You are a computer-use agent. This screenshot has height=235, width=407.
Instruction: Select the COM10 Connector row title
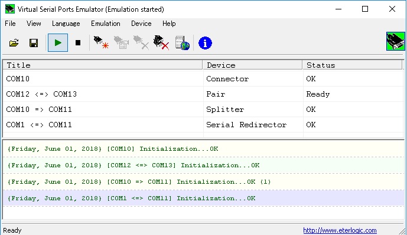[18, 79]
